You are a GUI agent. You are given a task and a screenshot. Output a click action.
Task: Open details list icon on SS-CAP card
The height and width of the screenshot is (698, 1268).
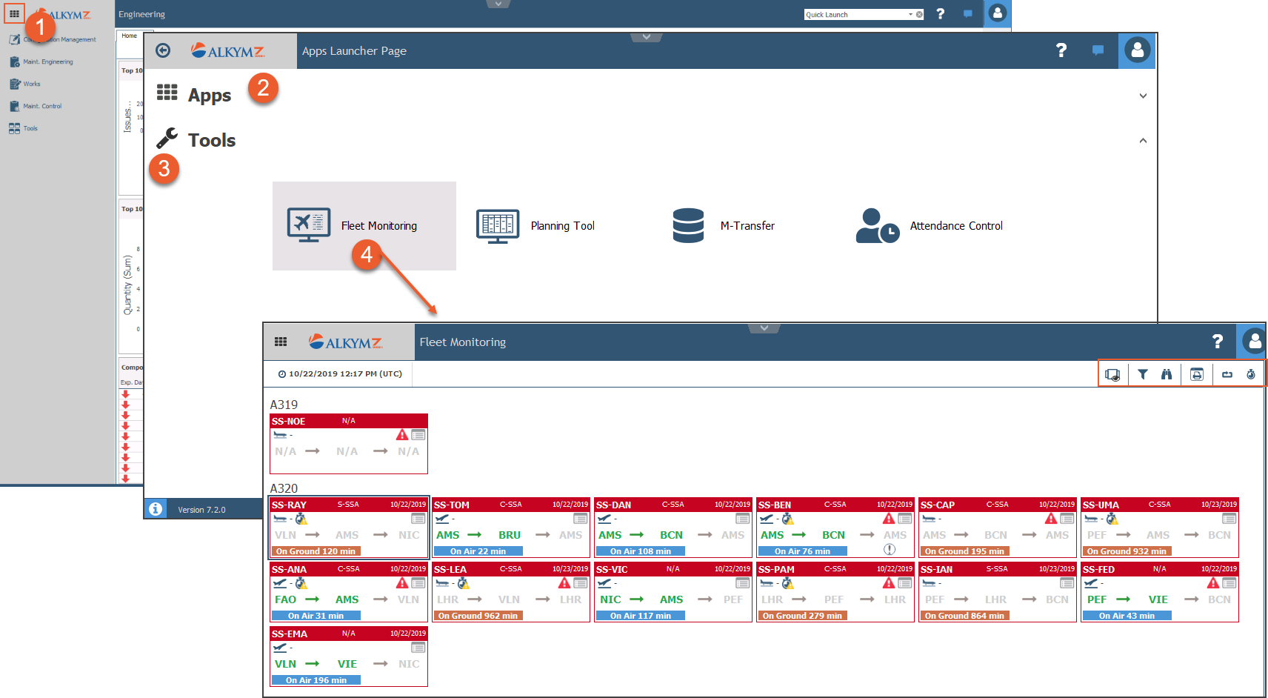[1067, 519]
